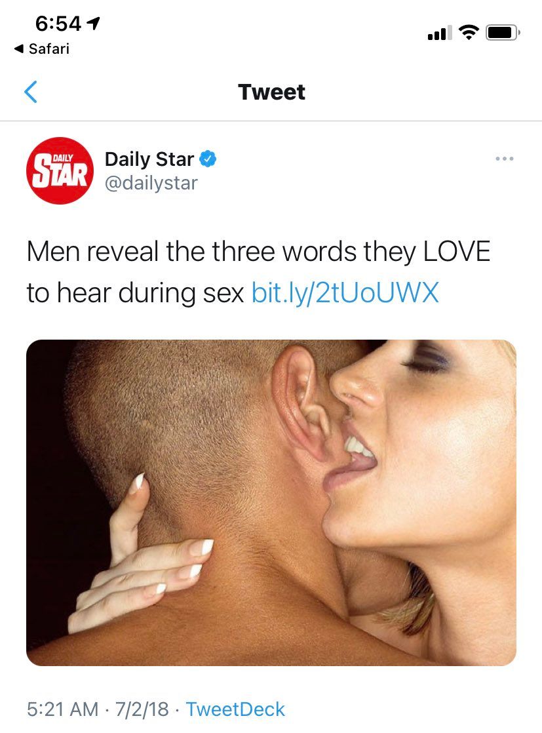The image size is (542, 733).
Task: Tap the Daily Star display name
Action: pos(149,159)
